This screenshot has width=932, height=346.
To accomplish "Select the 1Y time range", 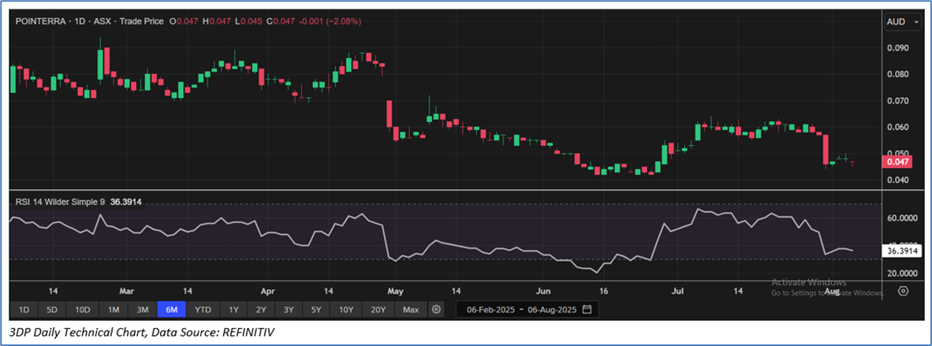I will click(x=233, y=309).
